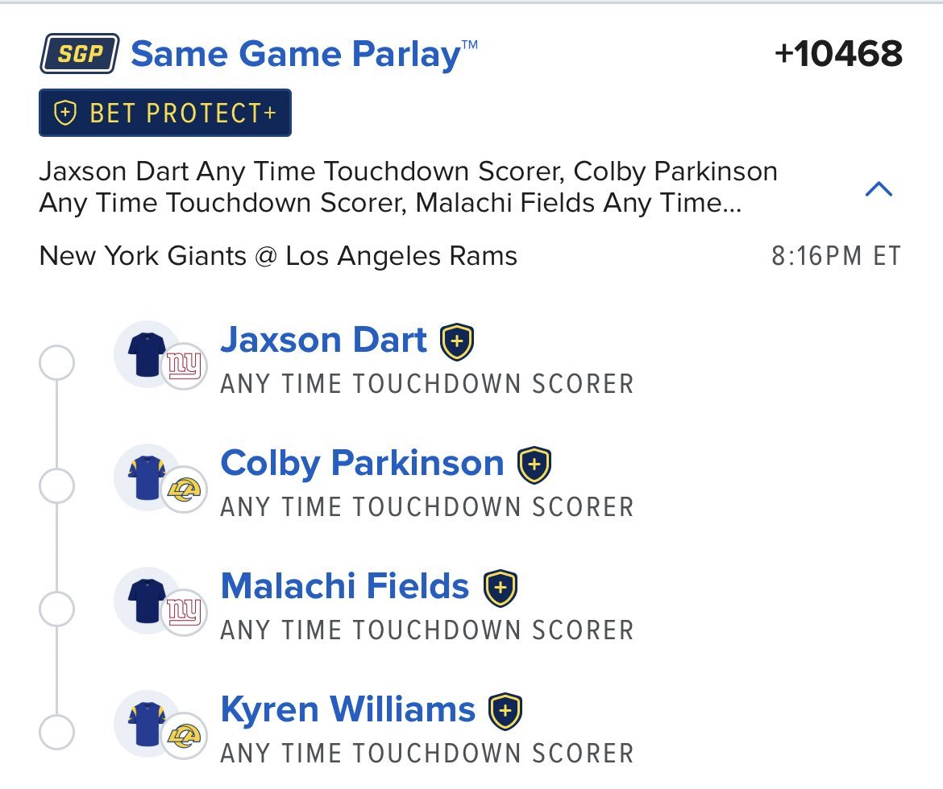
Task: Click the SGP badge icon
Action: click(79, 53)
